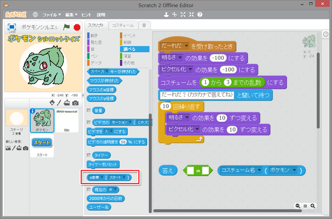Select the duplicate stamp tool
The width and height of the screenshot is (332, 219).
166,14
